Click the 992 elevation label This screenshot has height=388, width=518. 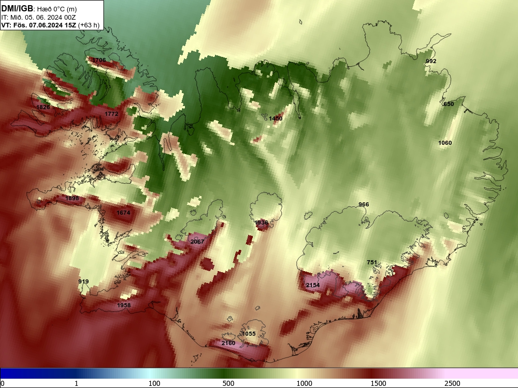(x=431, y=61)
